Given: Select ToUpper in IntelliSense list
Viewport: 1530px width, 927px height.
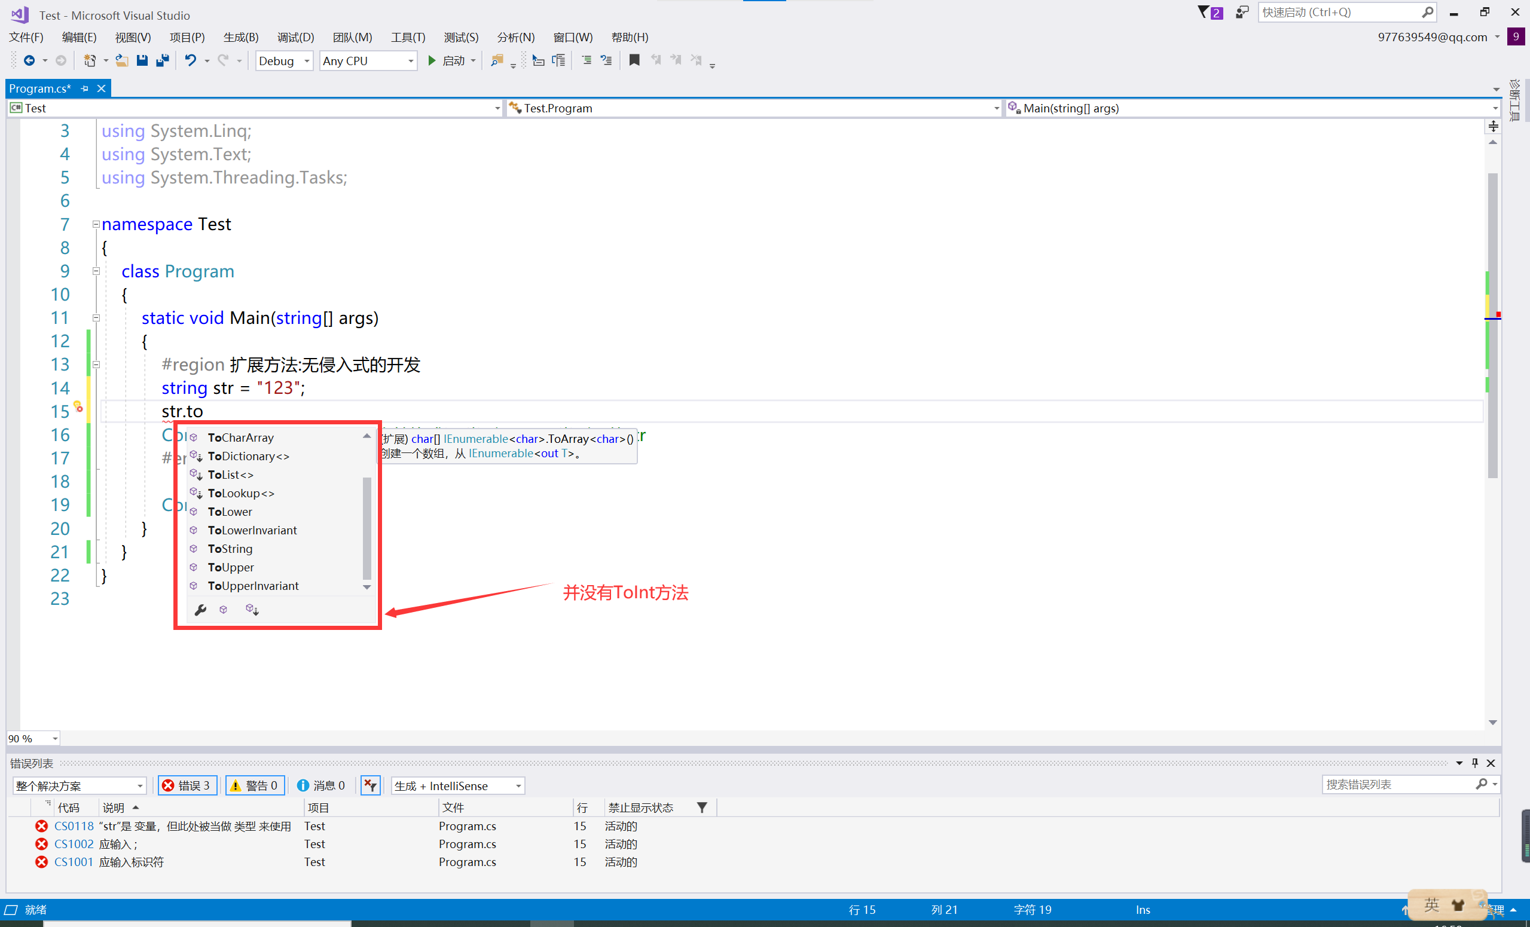Looking at the screenshot, I should coord(231,567).
